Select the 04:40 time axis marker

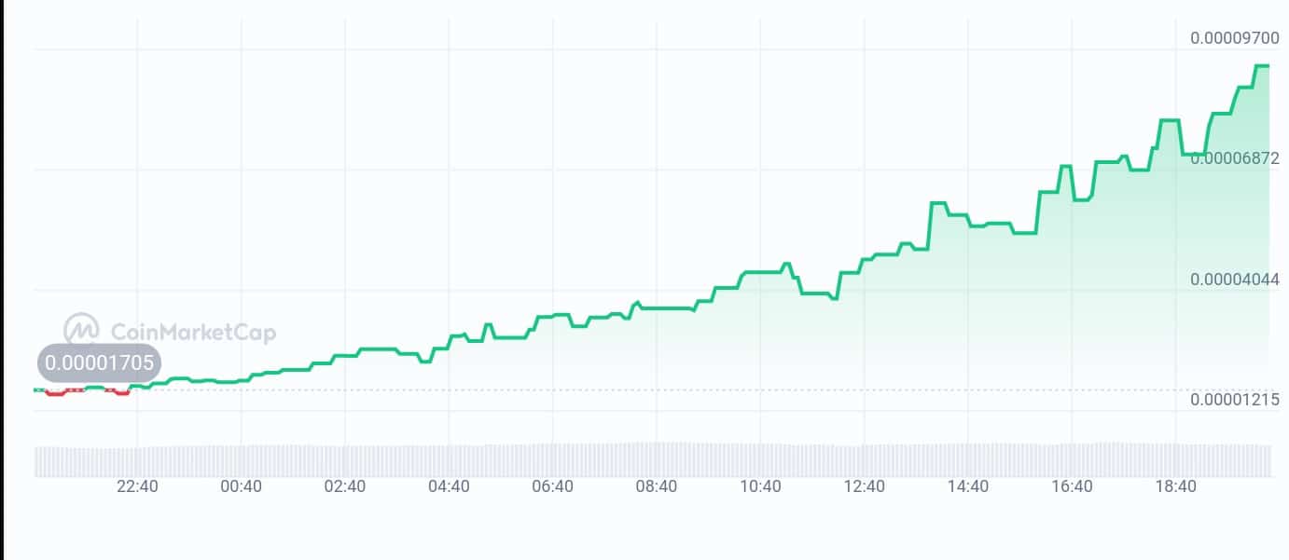[449, 486]
